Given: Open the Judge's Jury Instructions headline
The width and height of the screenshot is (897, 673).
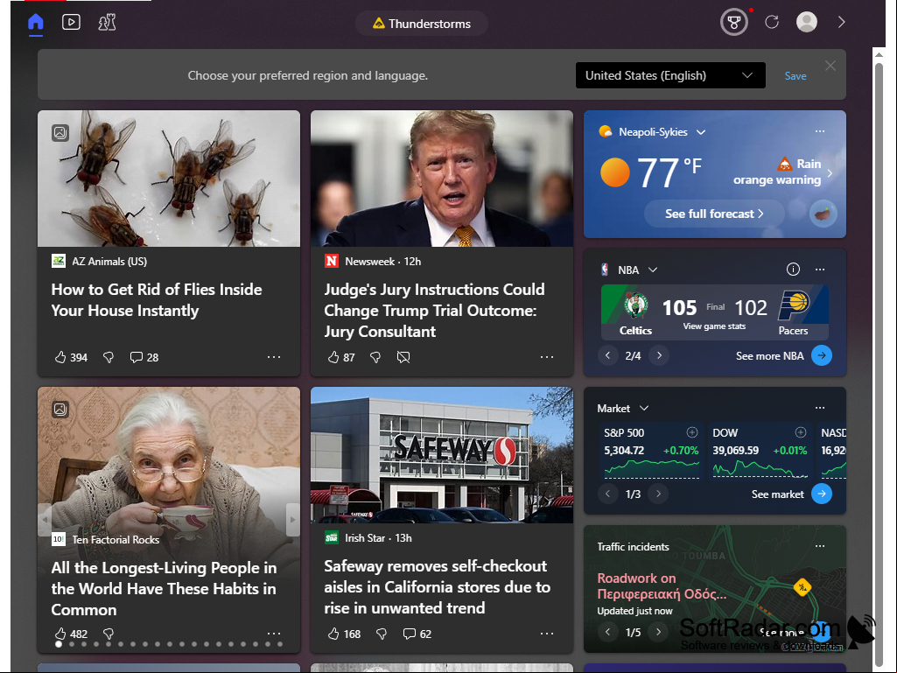Looking at the screenshot, I should (434, 310).
